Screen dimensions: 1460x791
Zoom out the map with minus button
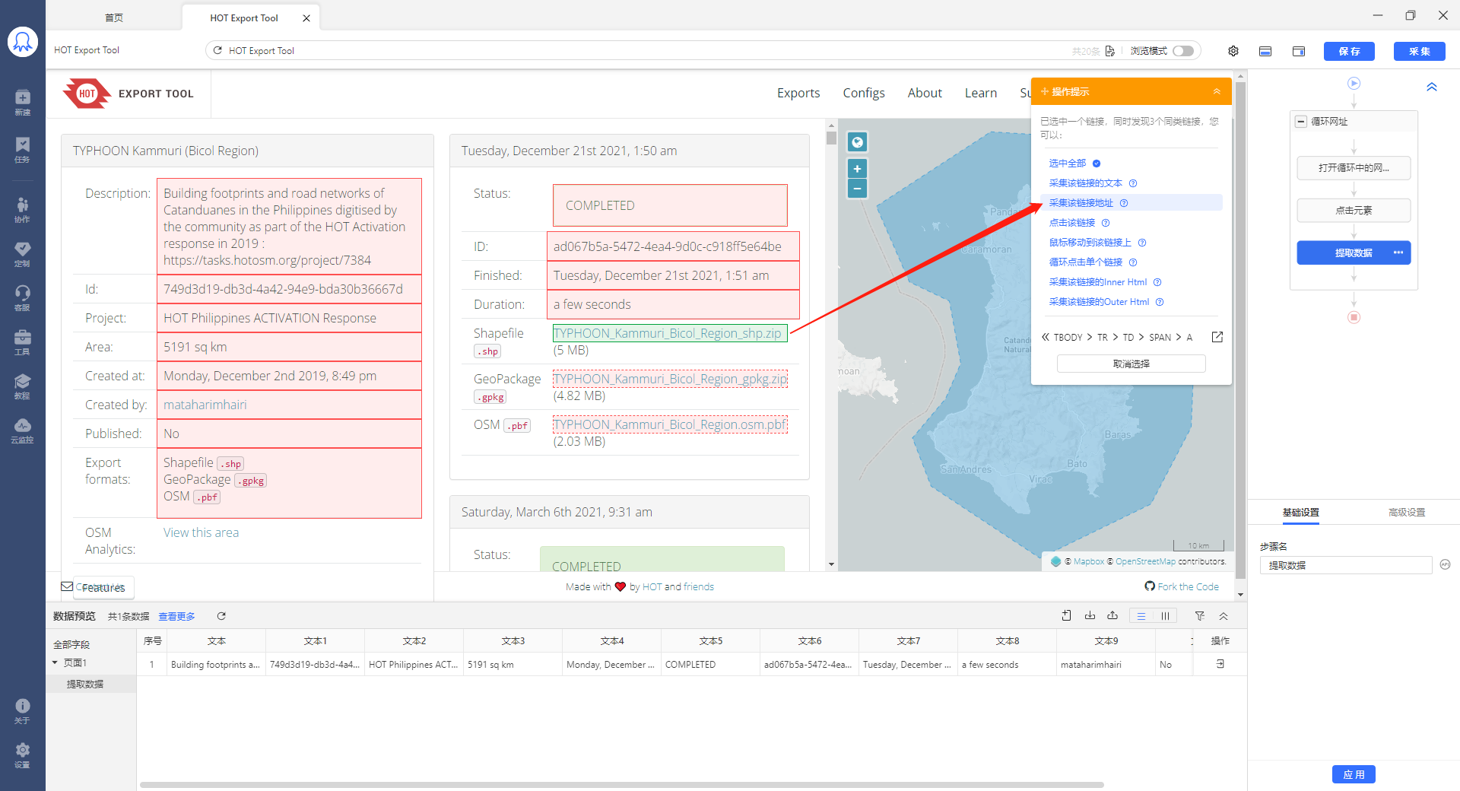(857, 188)
